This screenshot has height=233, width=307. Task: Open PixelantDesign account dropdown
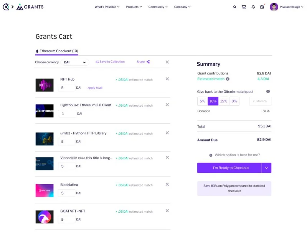pos(291,7)
